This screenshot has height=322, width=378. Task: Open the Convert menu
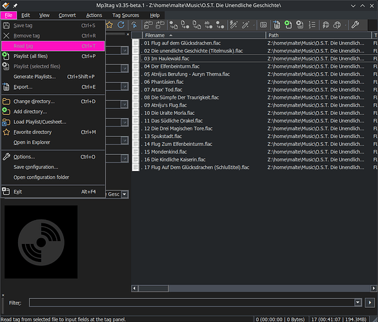point(67,15)
